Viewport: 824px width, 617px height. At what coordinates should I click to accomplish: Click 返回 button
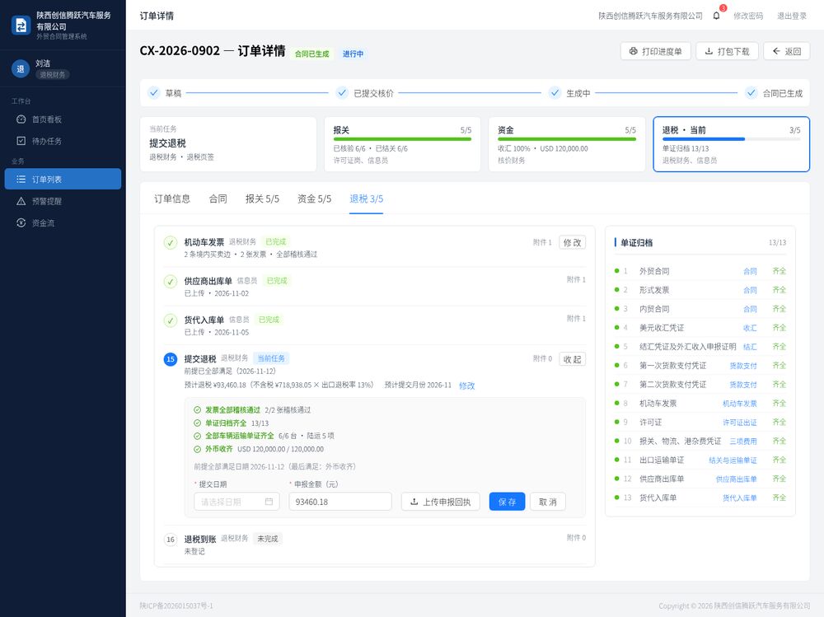(787, 52)
